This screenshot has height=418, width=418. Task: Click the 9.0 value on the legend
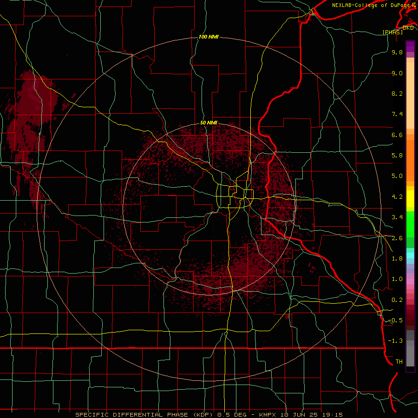[x=397, y=73]
